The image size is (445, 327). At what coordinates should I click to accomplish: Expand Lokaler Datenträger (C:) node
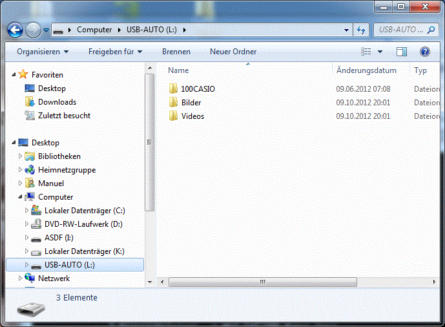(x=26, y=210)
